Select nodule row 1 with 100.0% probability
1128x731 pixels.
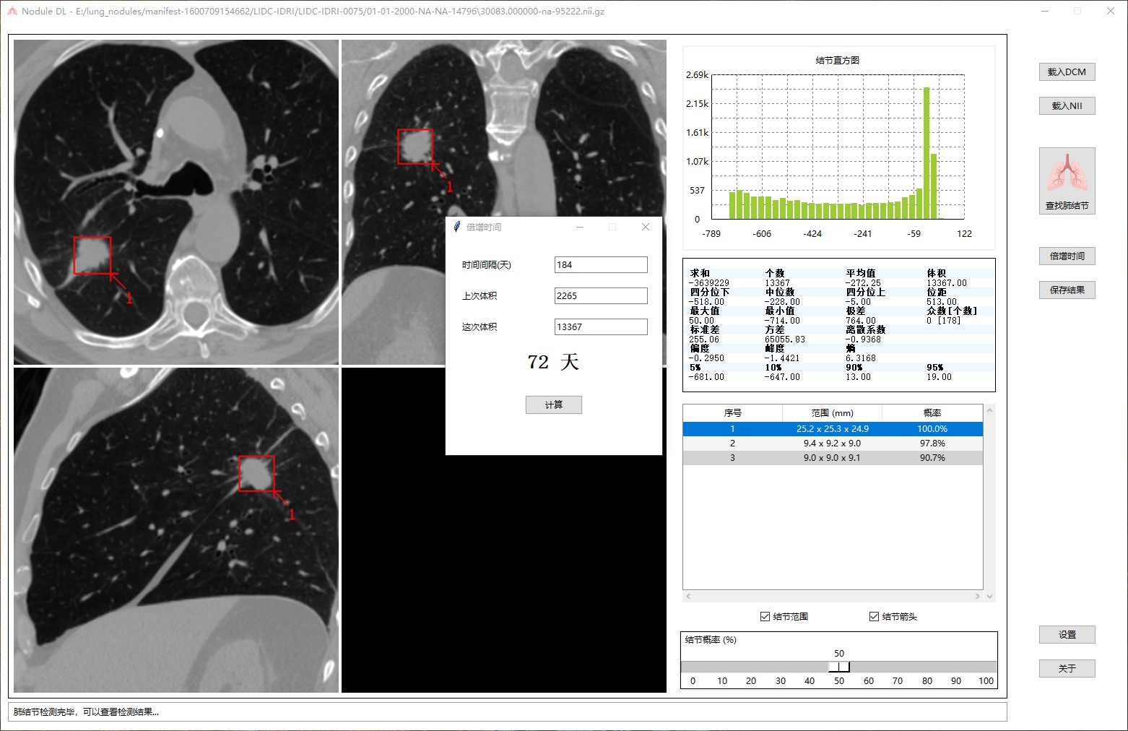tap(833, 429)
